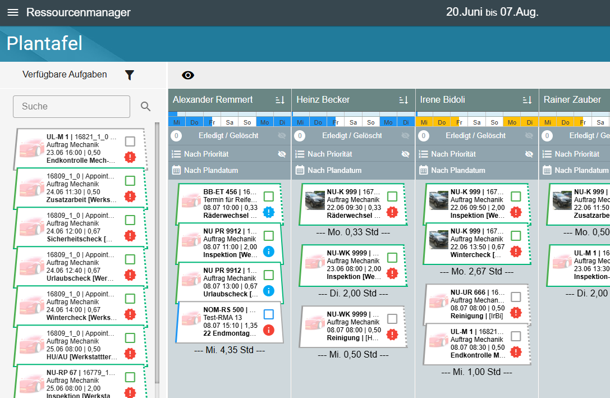Toggle the eye visibility icon in toolbar
The image size is (610, 398).
(188, 75)
